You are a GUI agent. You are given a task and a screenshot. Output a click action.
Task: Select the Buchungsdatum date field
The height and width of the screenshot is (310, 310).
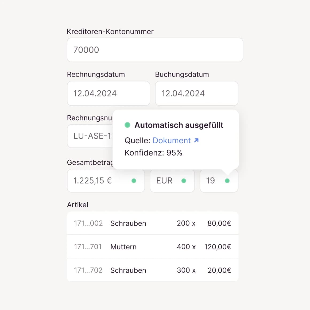pos(196,93)
